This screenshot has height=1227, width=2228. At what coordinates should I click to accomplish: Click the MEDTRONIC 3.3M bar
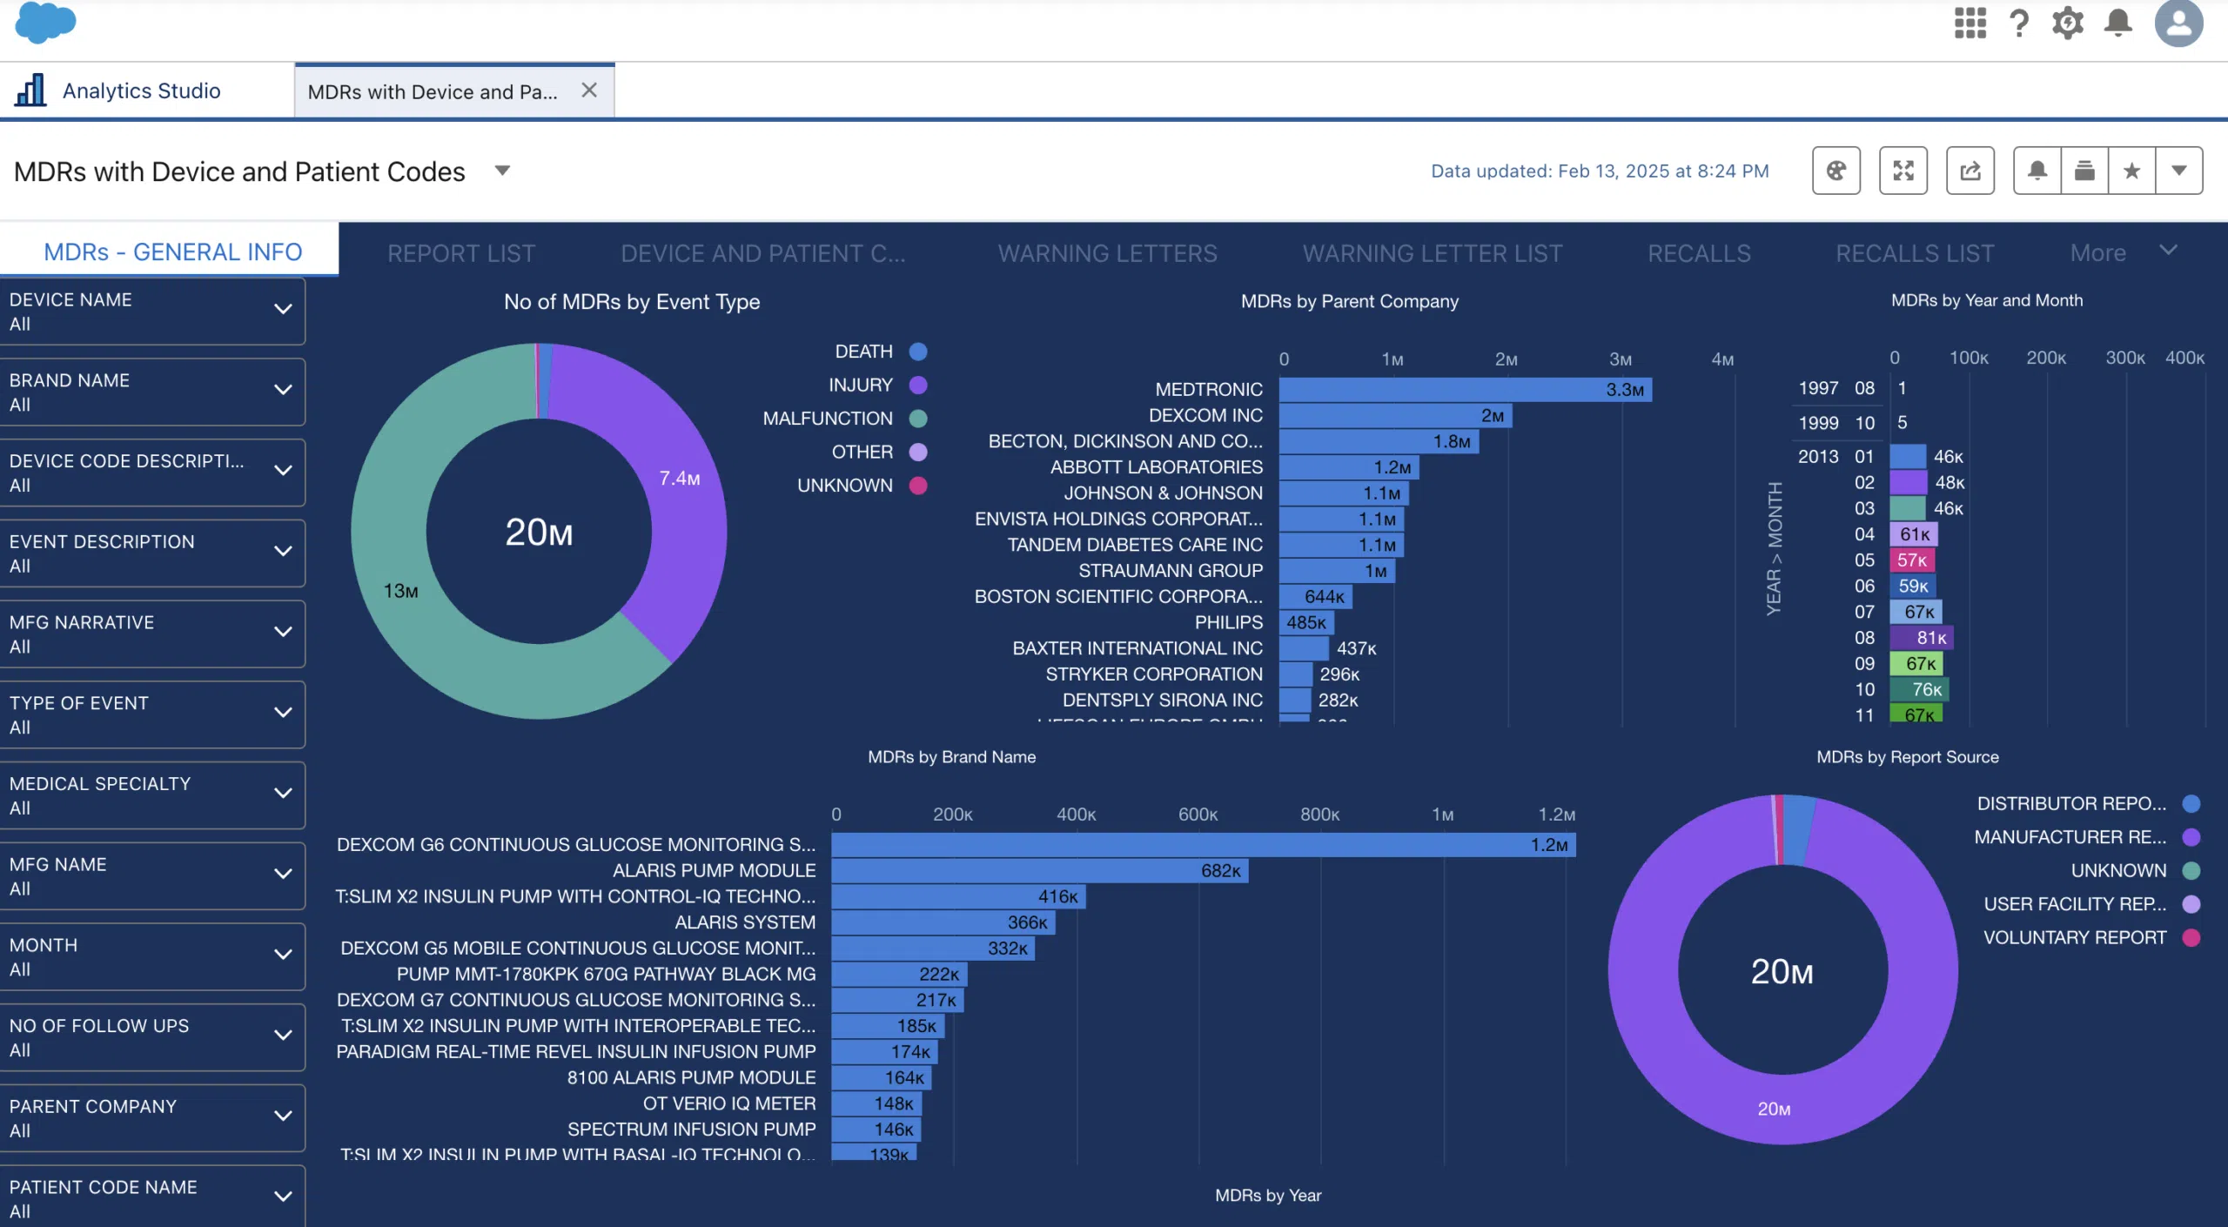[1466, 390]
